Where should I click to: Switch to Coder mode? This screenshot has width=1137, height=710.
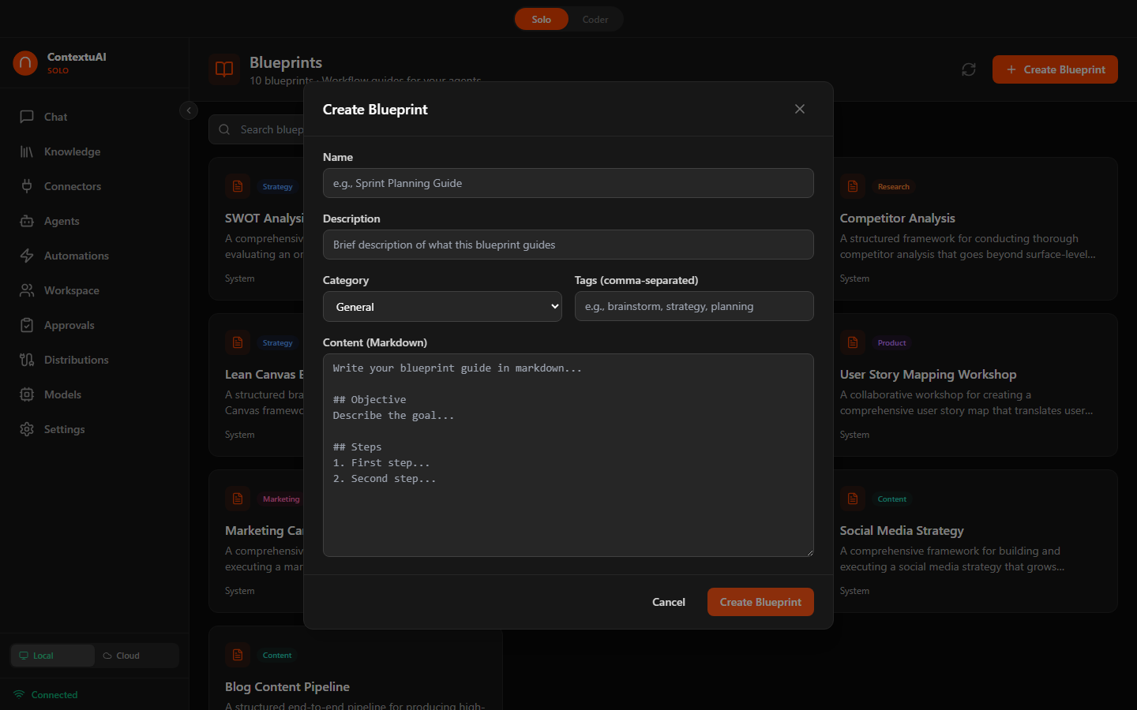click(595, 19)
